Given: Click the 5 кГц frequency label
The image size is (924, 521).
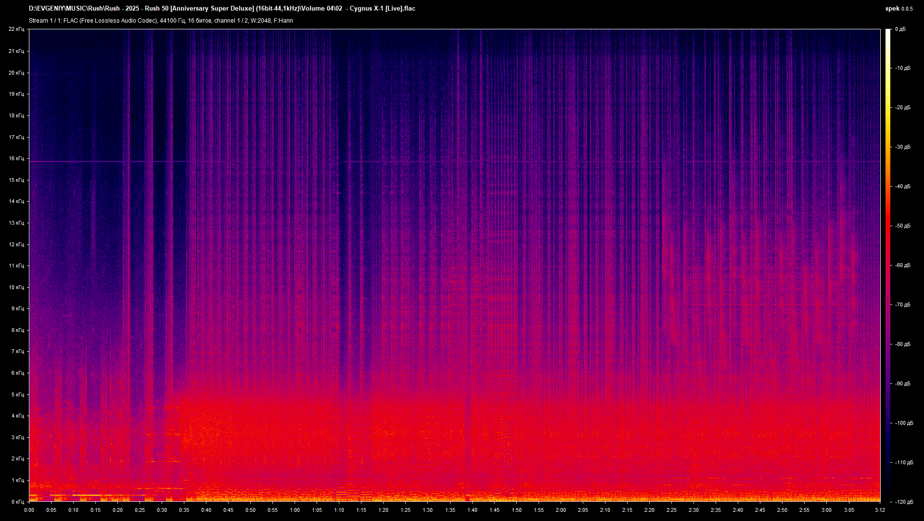Looking at the screenshot, I should tap(17, 394).
